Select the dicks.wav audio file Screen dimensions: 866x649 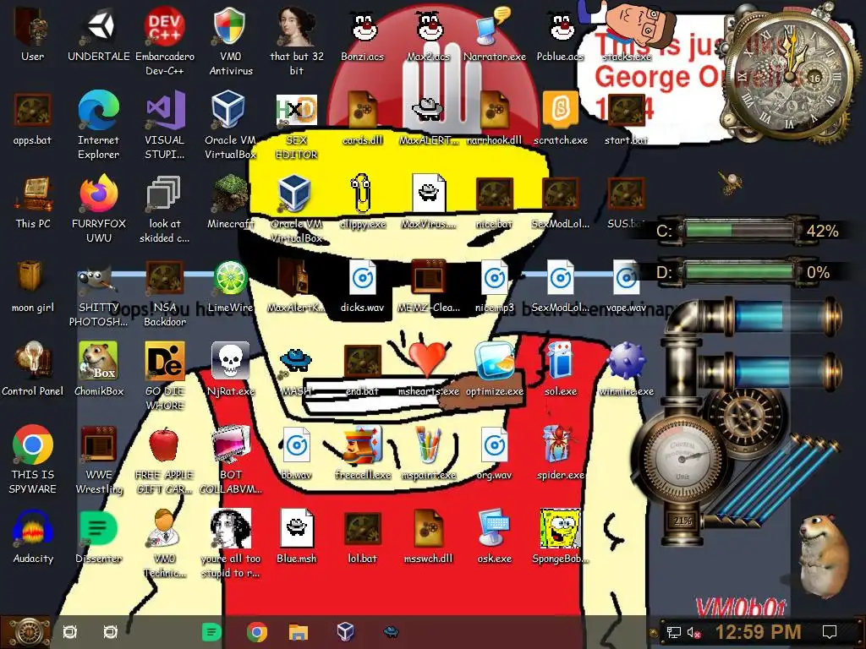pyautogui.click(x=362, y=278)
